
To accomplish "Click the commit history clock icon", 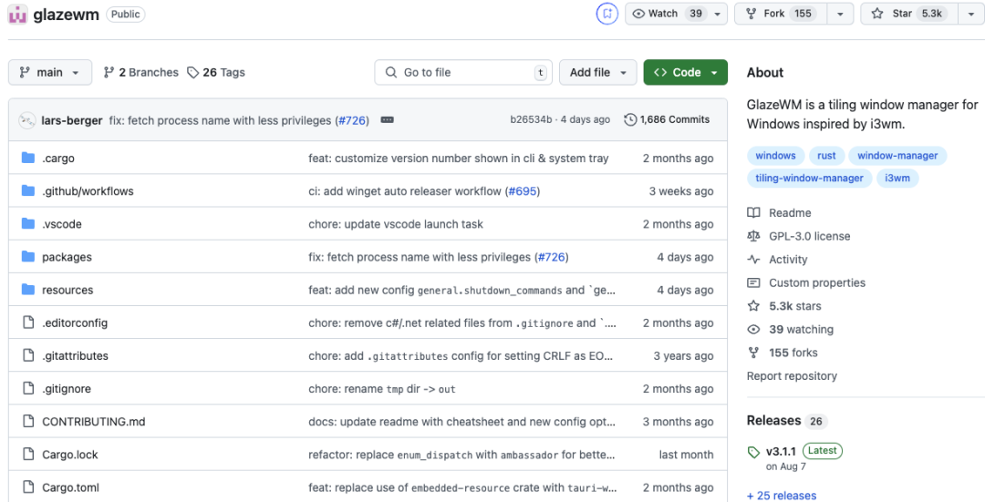I will [x=630, y=120].
